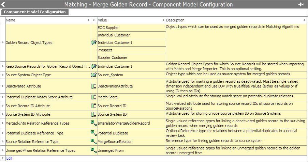Click the attribute icon beside DeactivationAttribute
308x162 pixels.
(x=94, y=86)
